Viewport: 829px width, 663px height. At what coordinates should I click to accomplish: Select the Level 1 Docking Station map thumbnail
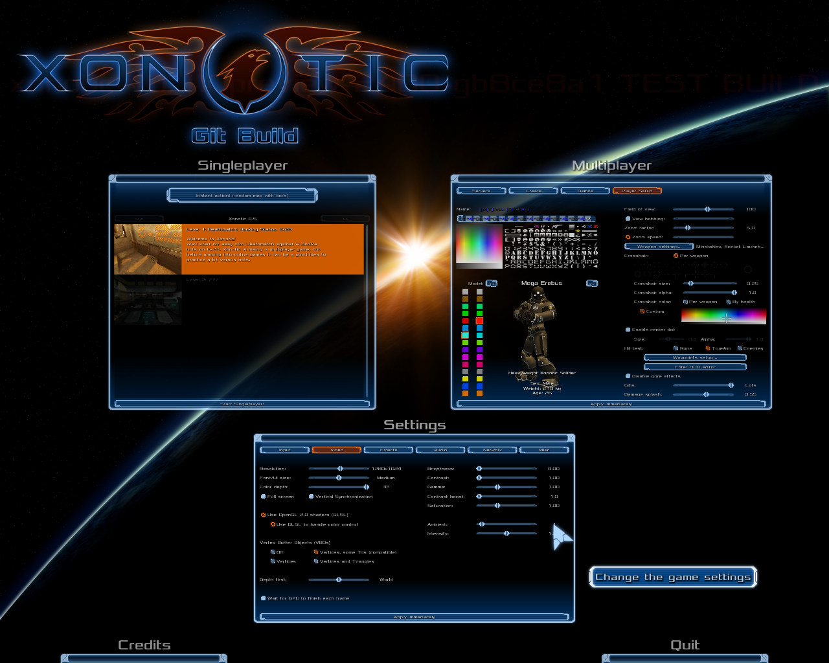148,249
